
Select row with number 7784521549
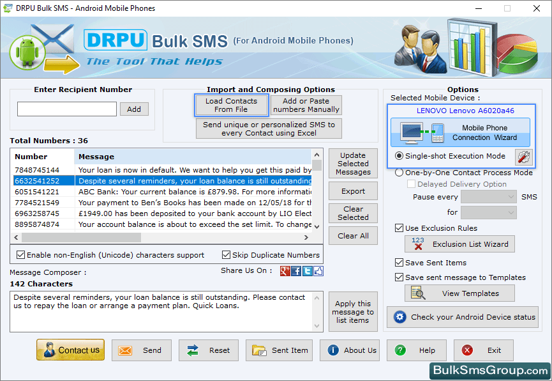162,203
